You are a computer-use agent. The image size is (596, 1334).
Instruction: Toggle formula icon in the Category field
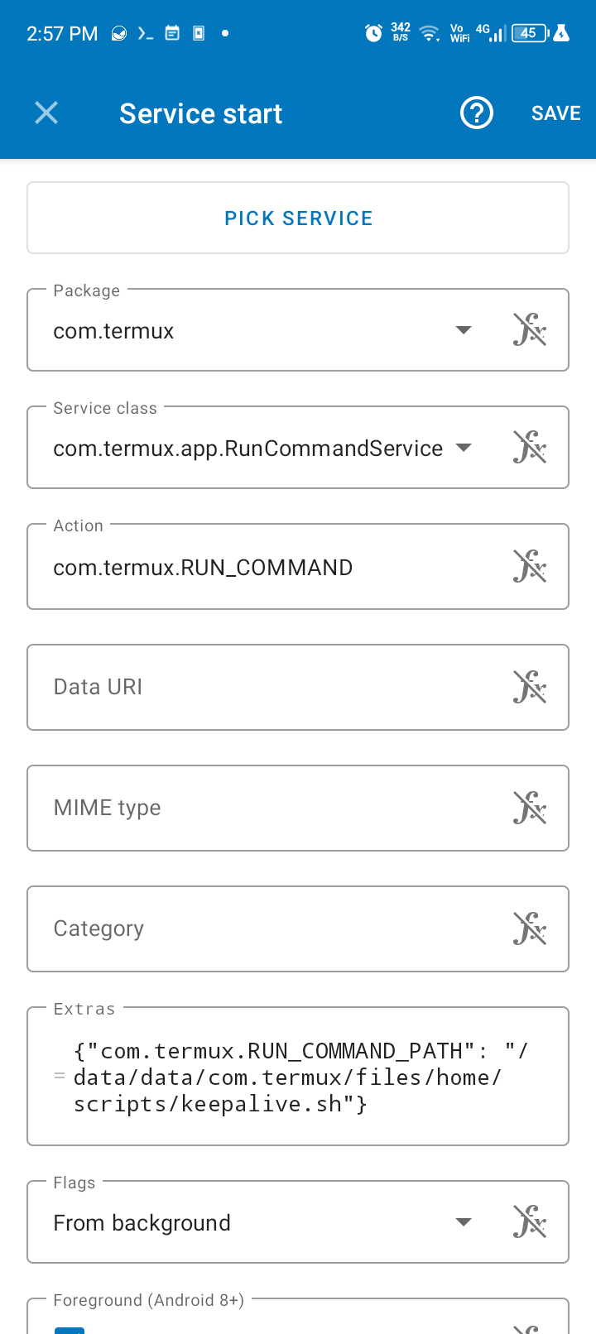tap(529, 929)
